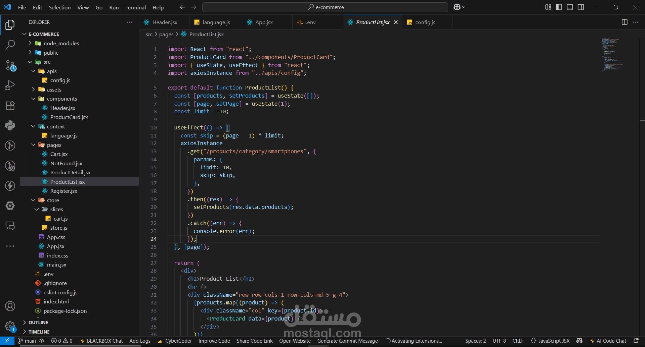Toggle the Secondary Side Bar
Image resolution: width=645 pixels, height=347 pixels.
coord(581,7)
